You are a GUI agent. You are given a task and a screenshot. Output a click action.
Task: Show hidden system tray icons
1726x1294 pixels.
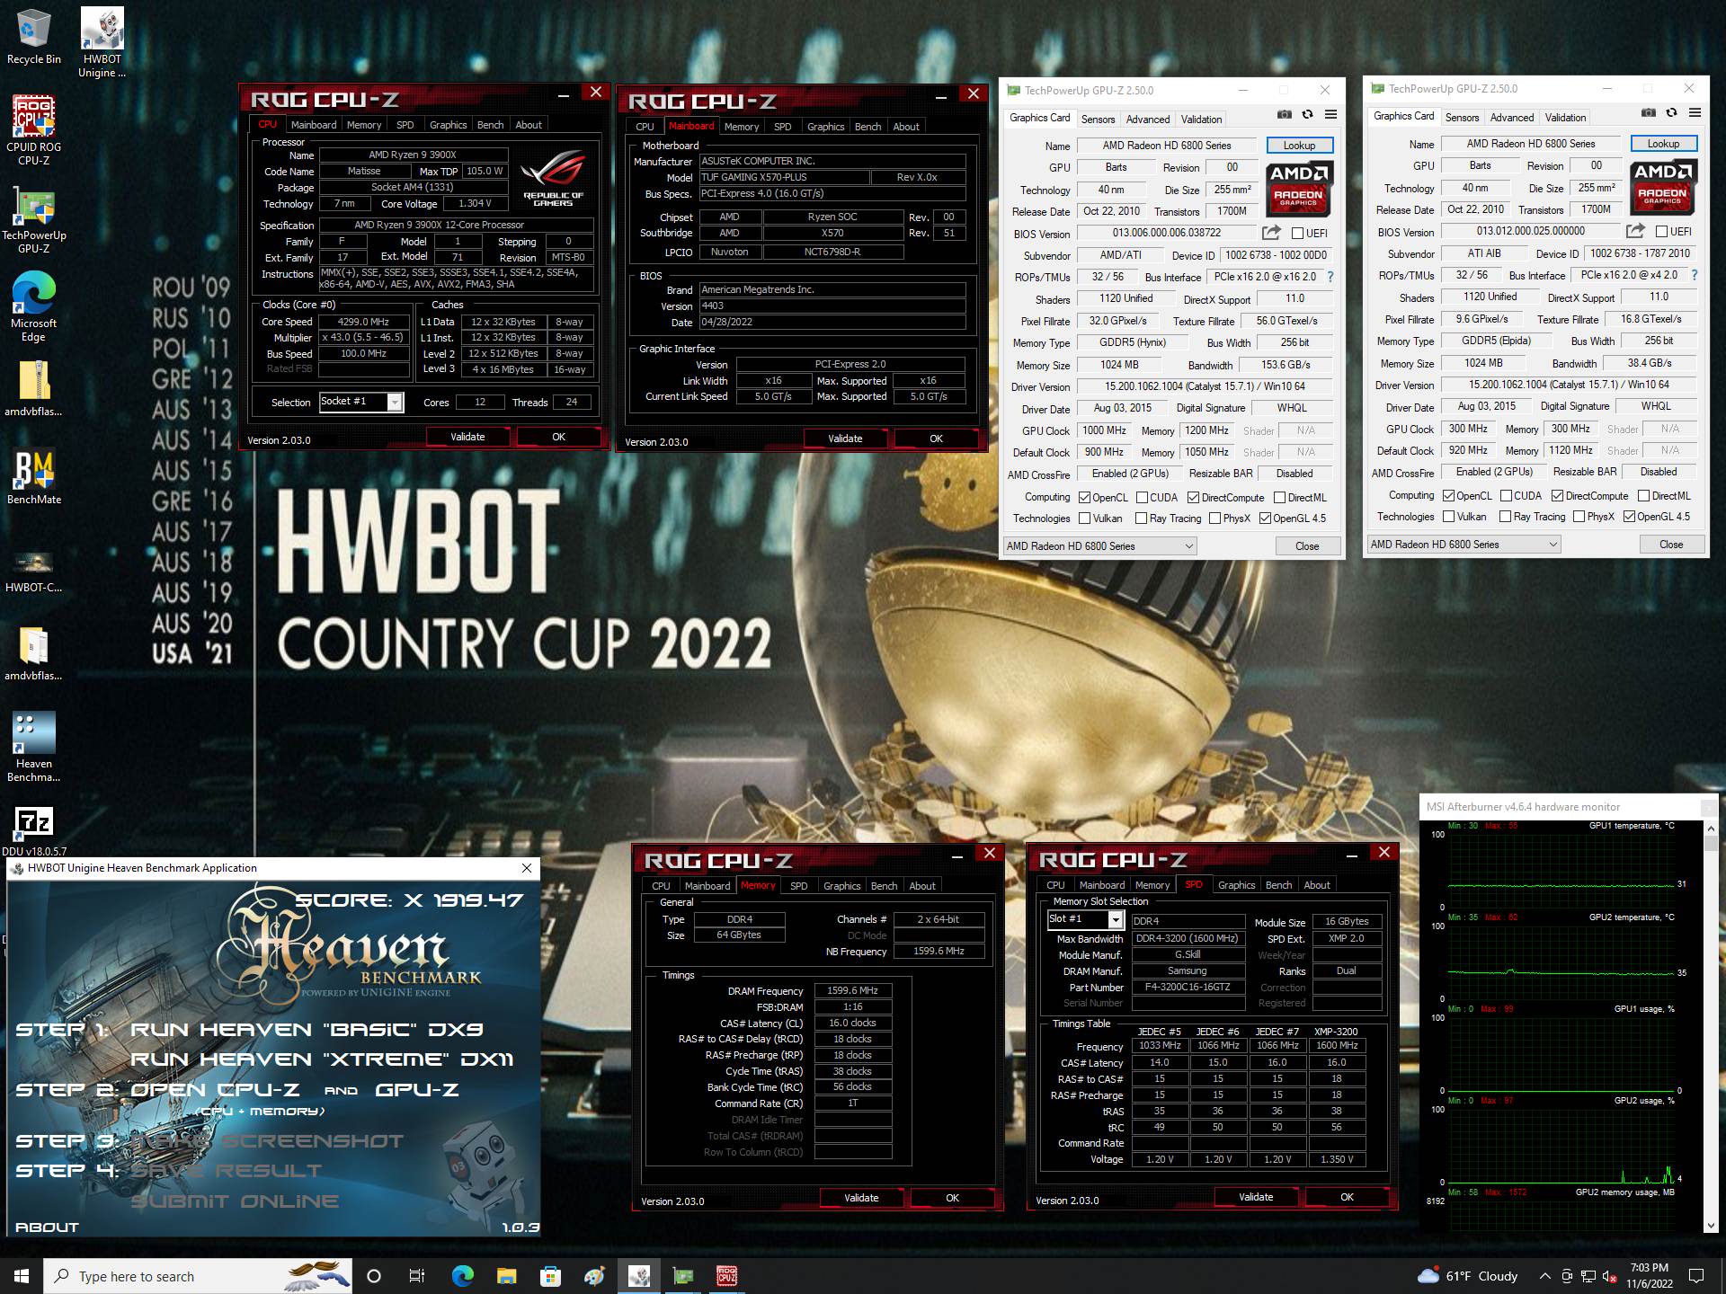point(1545,1276)
